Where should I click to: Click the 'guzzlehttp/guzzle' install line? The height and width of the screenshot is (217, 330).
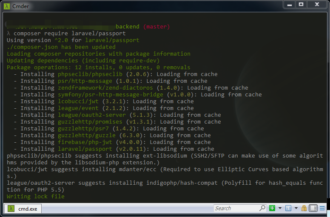pos(112,135)
